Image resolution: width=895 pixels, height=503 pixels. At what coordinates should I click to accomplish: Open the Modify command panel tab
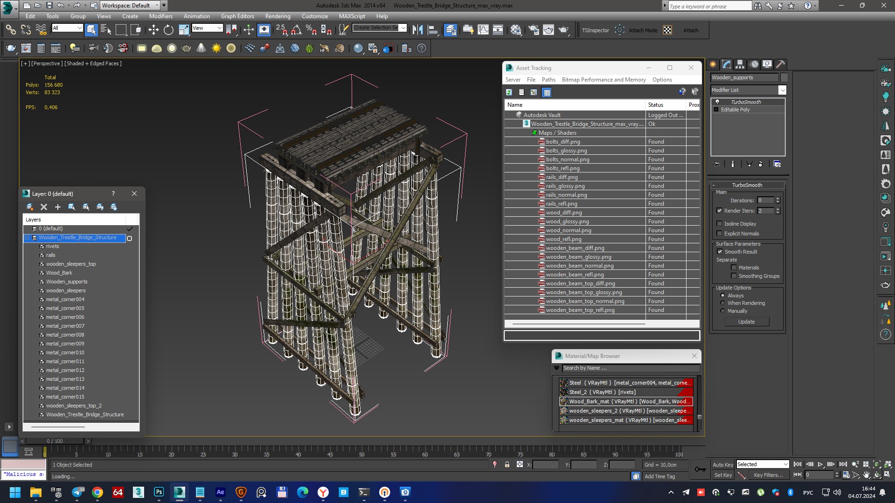726,64
